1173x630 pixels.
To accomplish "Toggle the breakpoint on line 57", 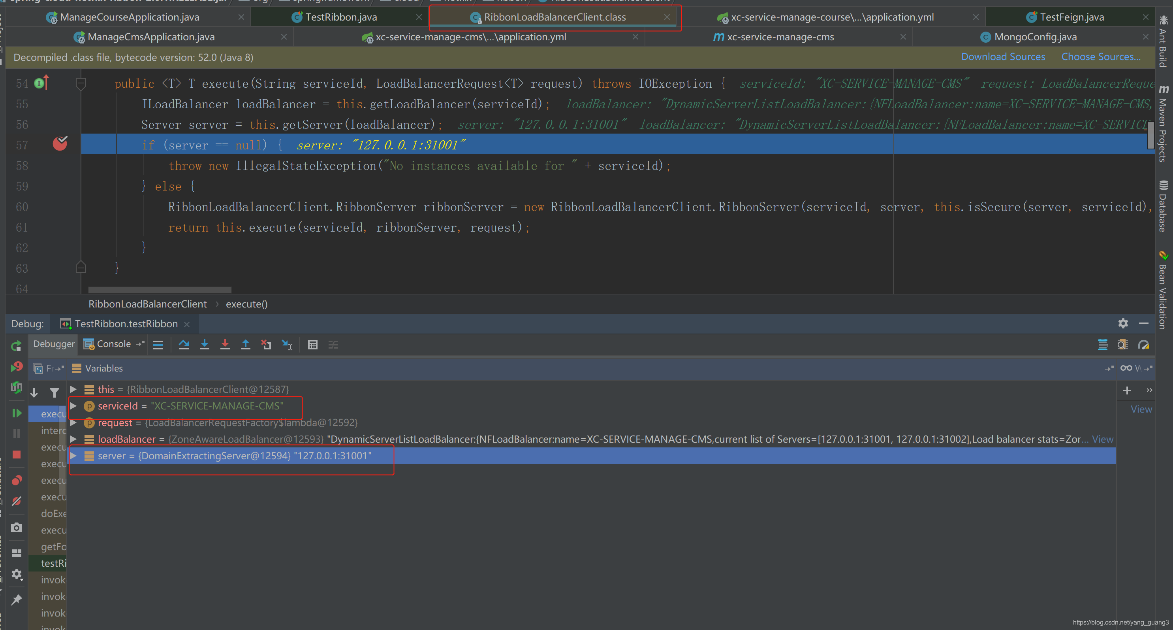I will click(x=60, y=144).
